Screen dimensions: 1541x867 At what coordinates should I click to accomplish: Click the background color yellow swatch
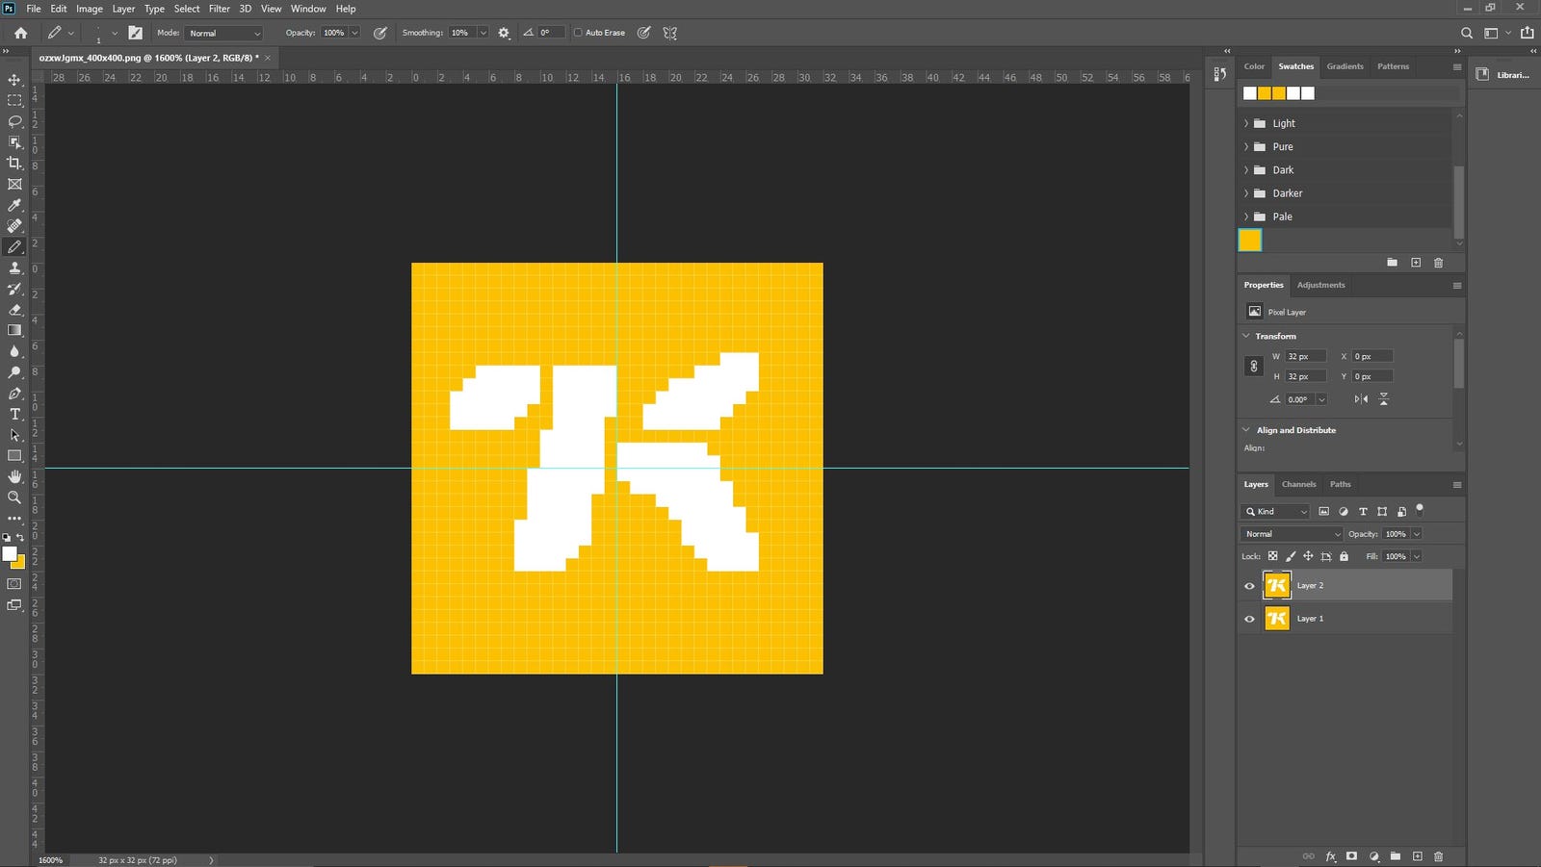(x=20, y=564)
